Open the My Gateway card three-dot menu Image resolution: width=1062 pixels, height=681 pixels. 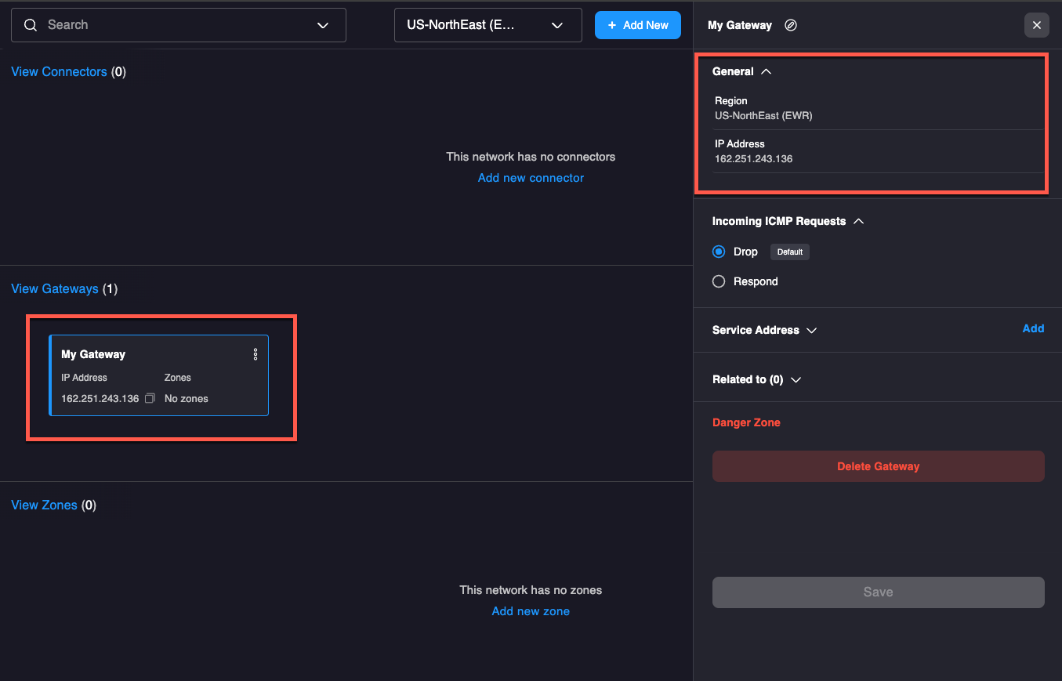pyautogui.click(x=256, y=354)
